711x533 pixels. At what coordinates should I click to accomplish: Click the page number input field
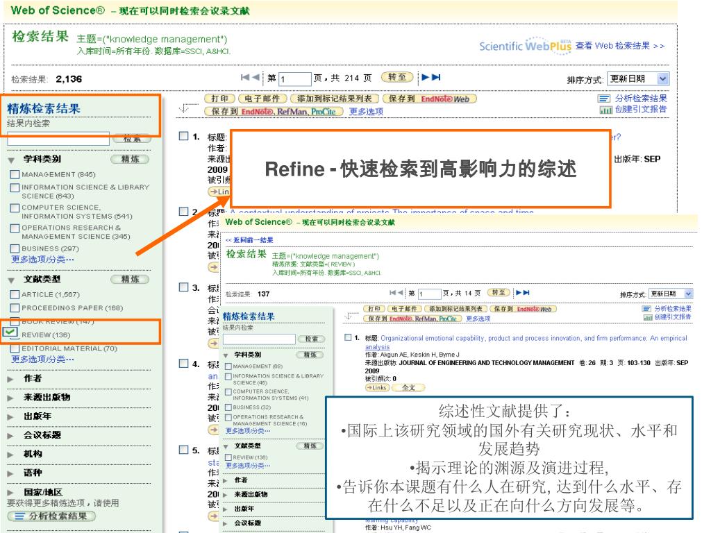294,79
